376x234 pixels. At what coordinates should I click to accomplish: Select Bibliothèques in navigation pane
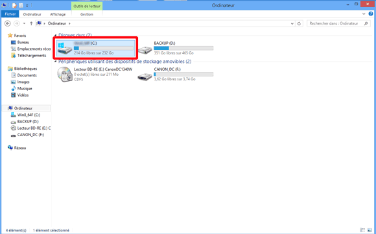[x=25, y=69]
